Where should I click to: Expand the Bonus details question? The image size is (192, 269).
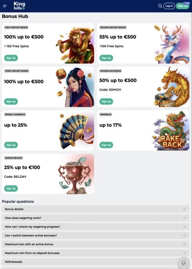pyautogui.click(x=96, y=209)
